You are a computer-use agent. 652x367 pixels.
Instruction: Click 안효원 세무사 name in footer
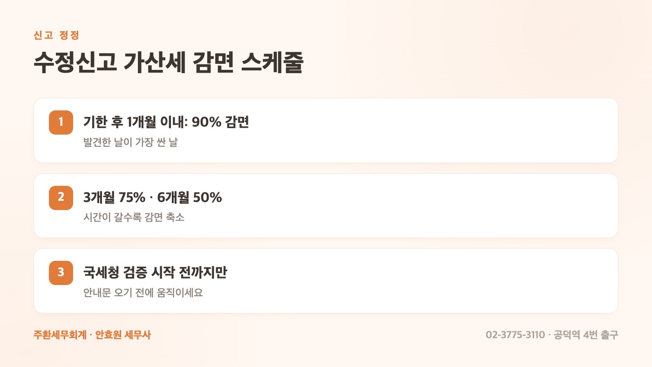[123, 335]
